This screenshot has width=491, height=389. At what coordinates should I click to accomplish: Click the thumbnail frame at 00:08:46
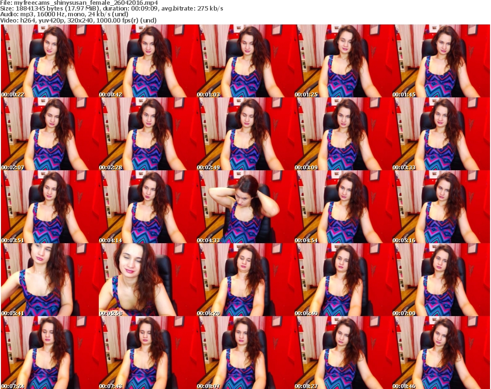pyautogui.click(x=441, y=353)
